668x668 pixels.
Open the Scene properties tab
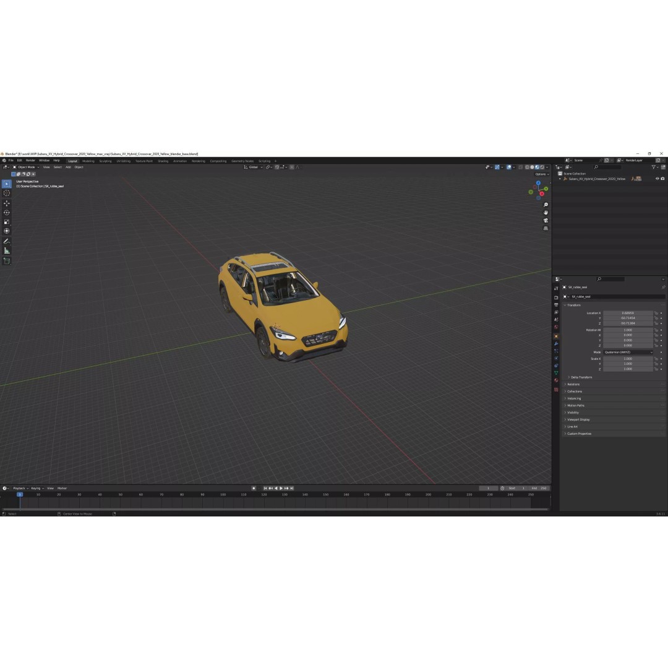click(x=556, y=320)
